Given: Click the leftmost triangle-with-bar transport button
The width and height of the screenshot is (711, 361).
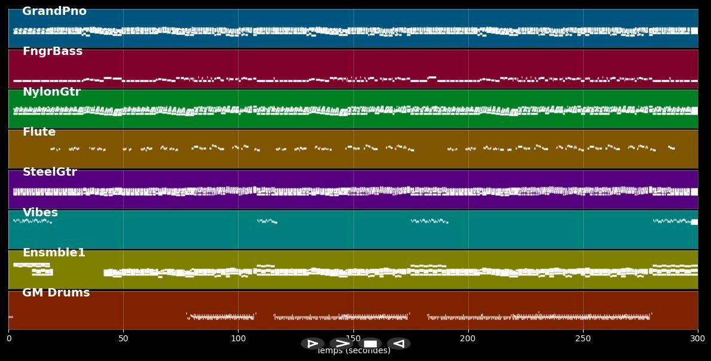Looking at the screenshot, I should (312, 344).
